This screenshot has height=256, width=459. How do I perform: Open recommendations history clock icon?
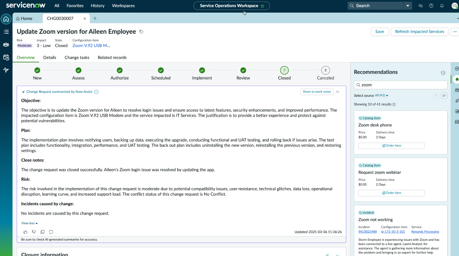pyautogui.click(x=443, y=73)
